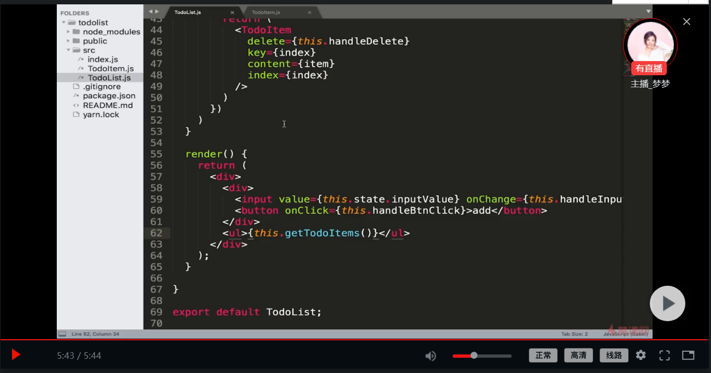This screenshot has height=373, width=711.
Task: Open package.json from the sidebar
Action: 110,95
